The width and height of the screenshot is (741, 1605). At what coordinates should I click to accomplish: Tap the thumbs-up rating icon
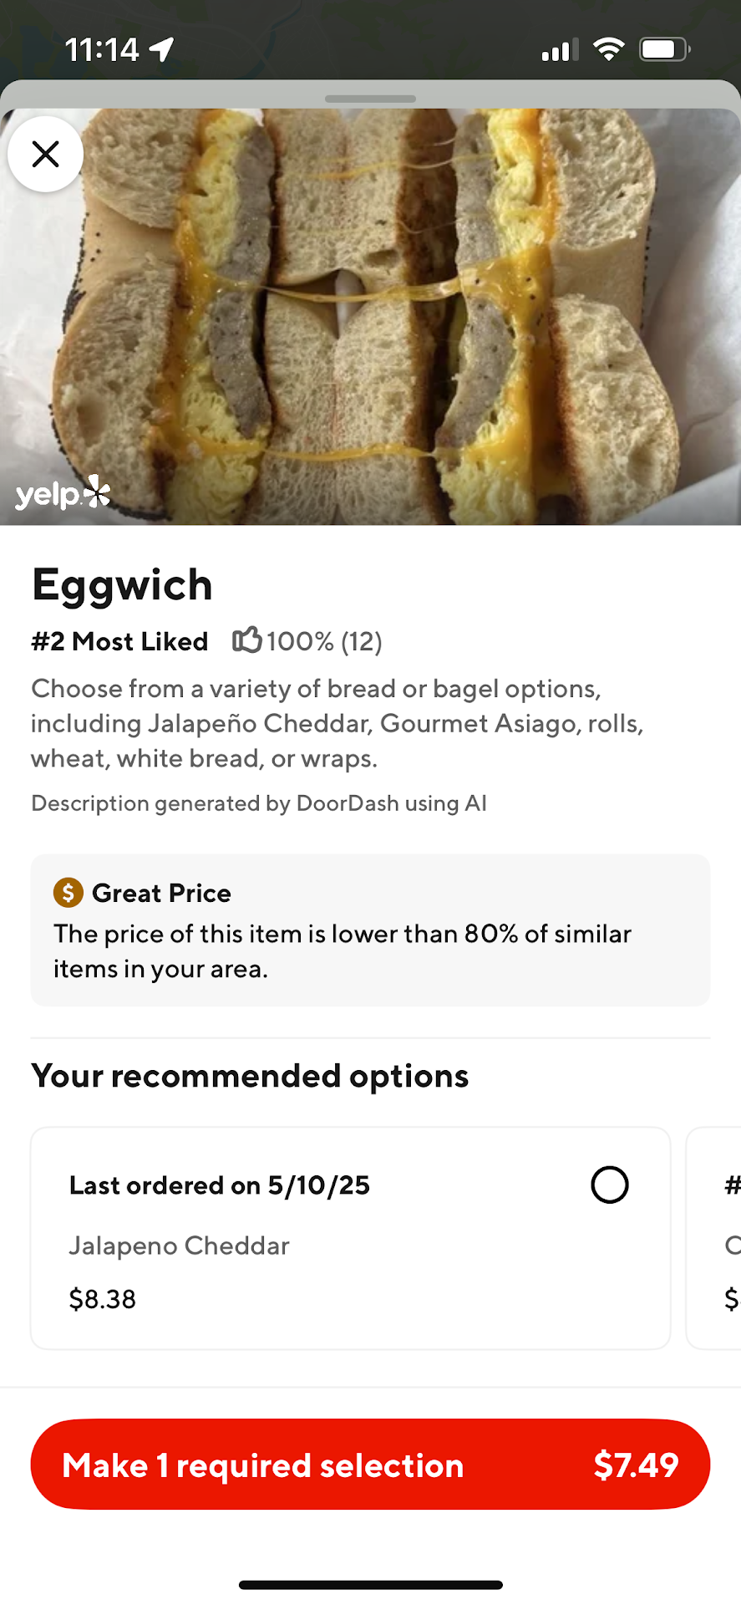coord(246,640)
